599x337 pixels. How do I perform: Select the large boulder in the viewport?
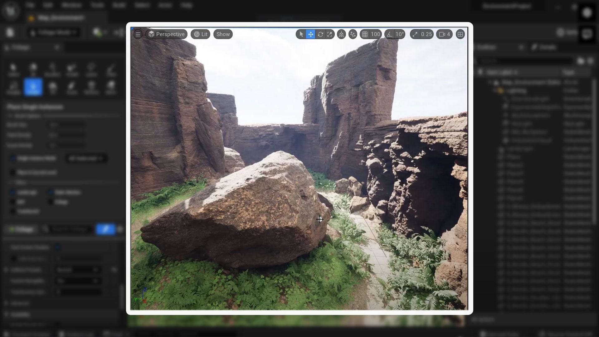(x=237, y=212)
